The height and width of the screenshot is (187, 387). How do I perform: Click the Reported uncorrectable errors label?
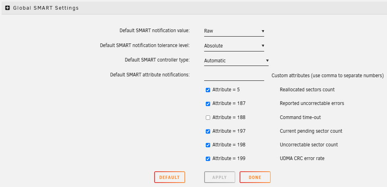point(312,103)
